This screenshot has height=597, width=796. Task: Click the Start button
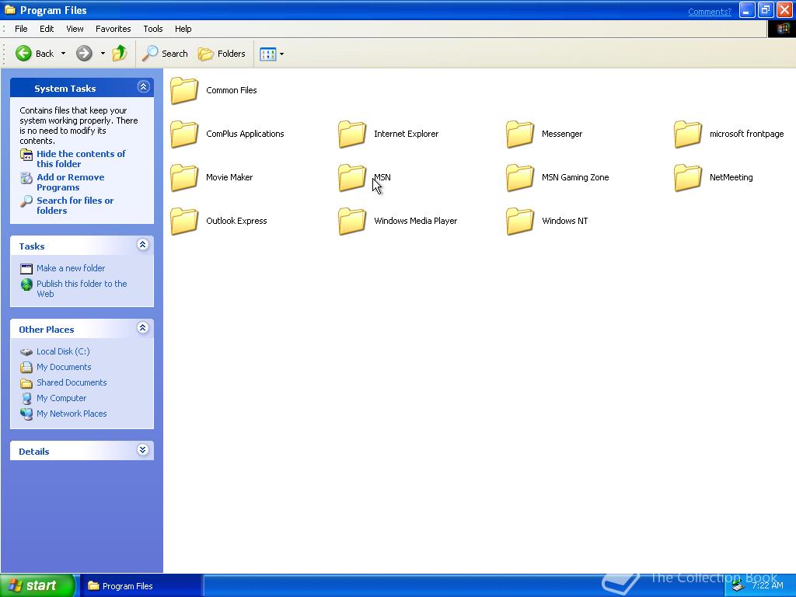37,585
